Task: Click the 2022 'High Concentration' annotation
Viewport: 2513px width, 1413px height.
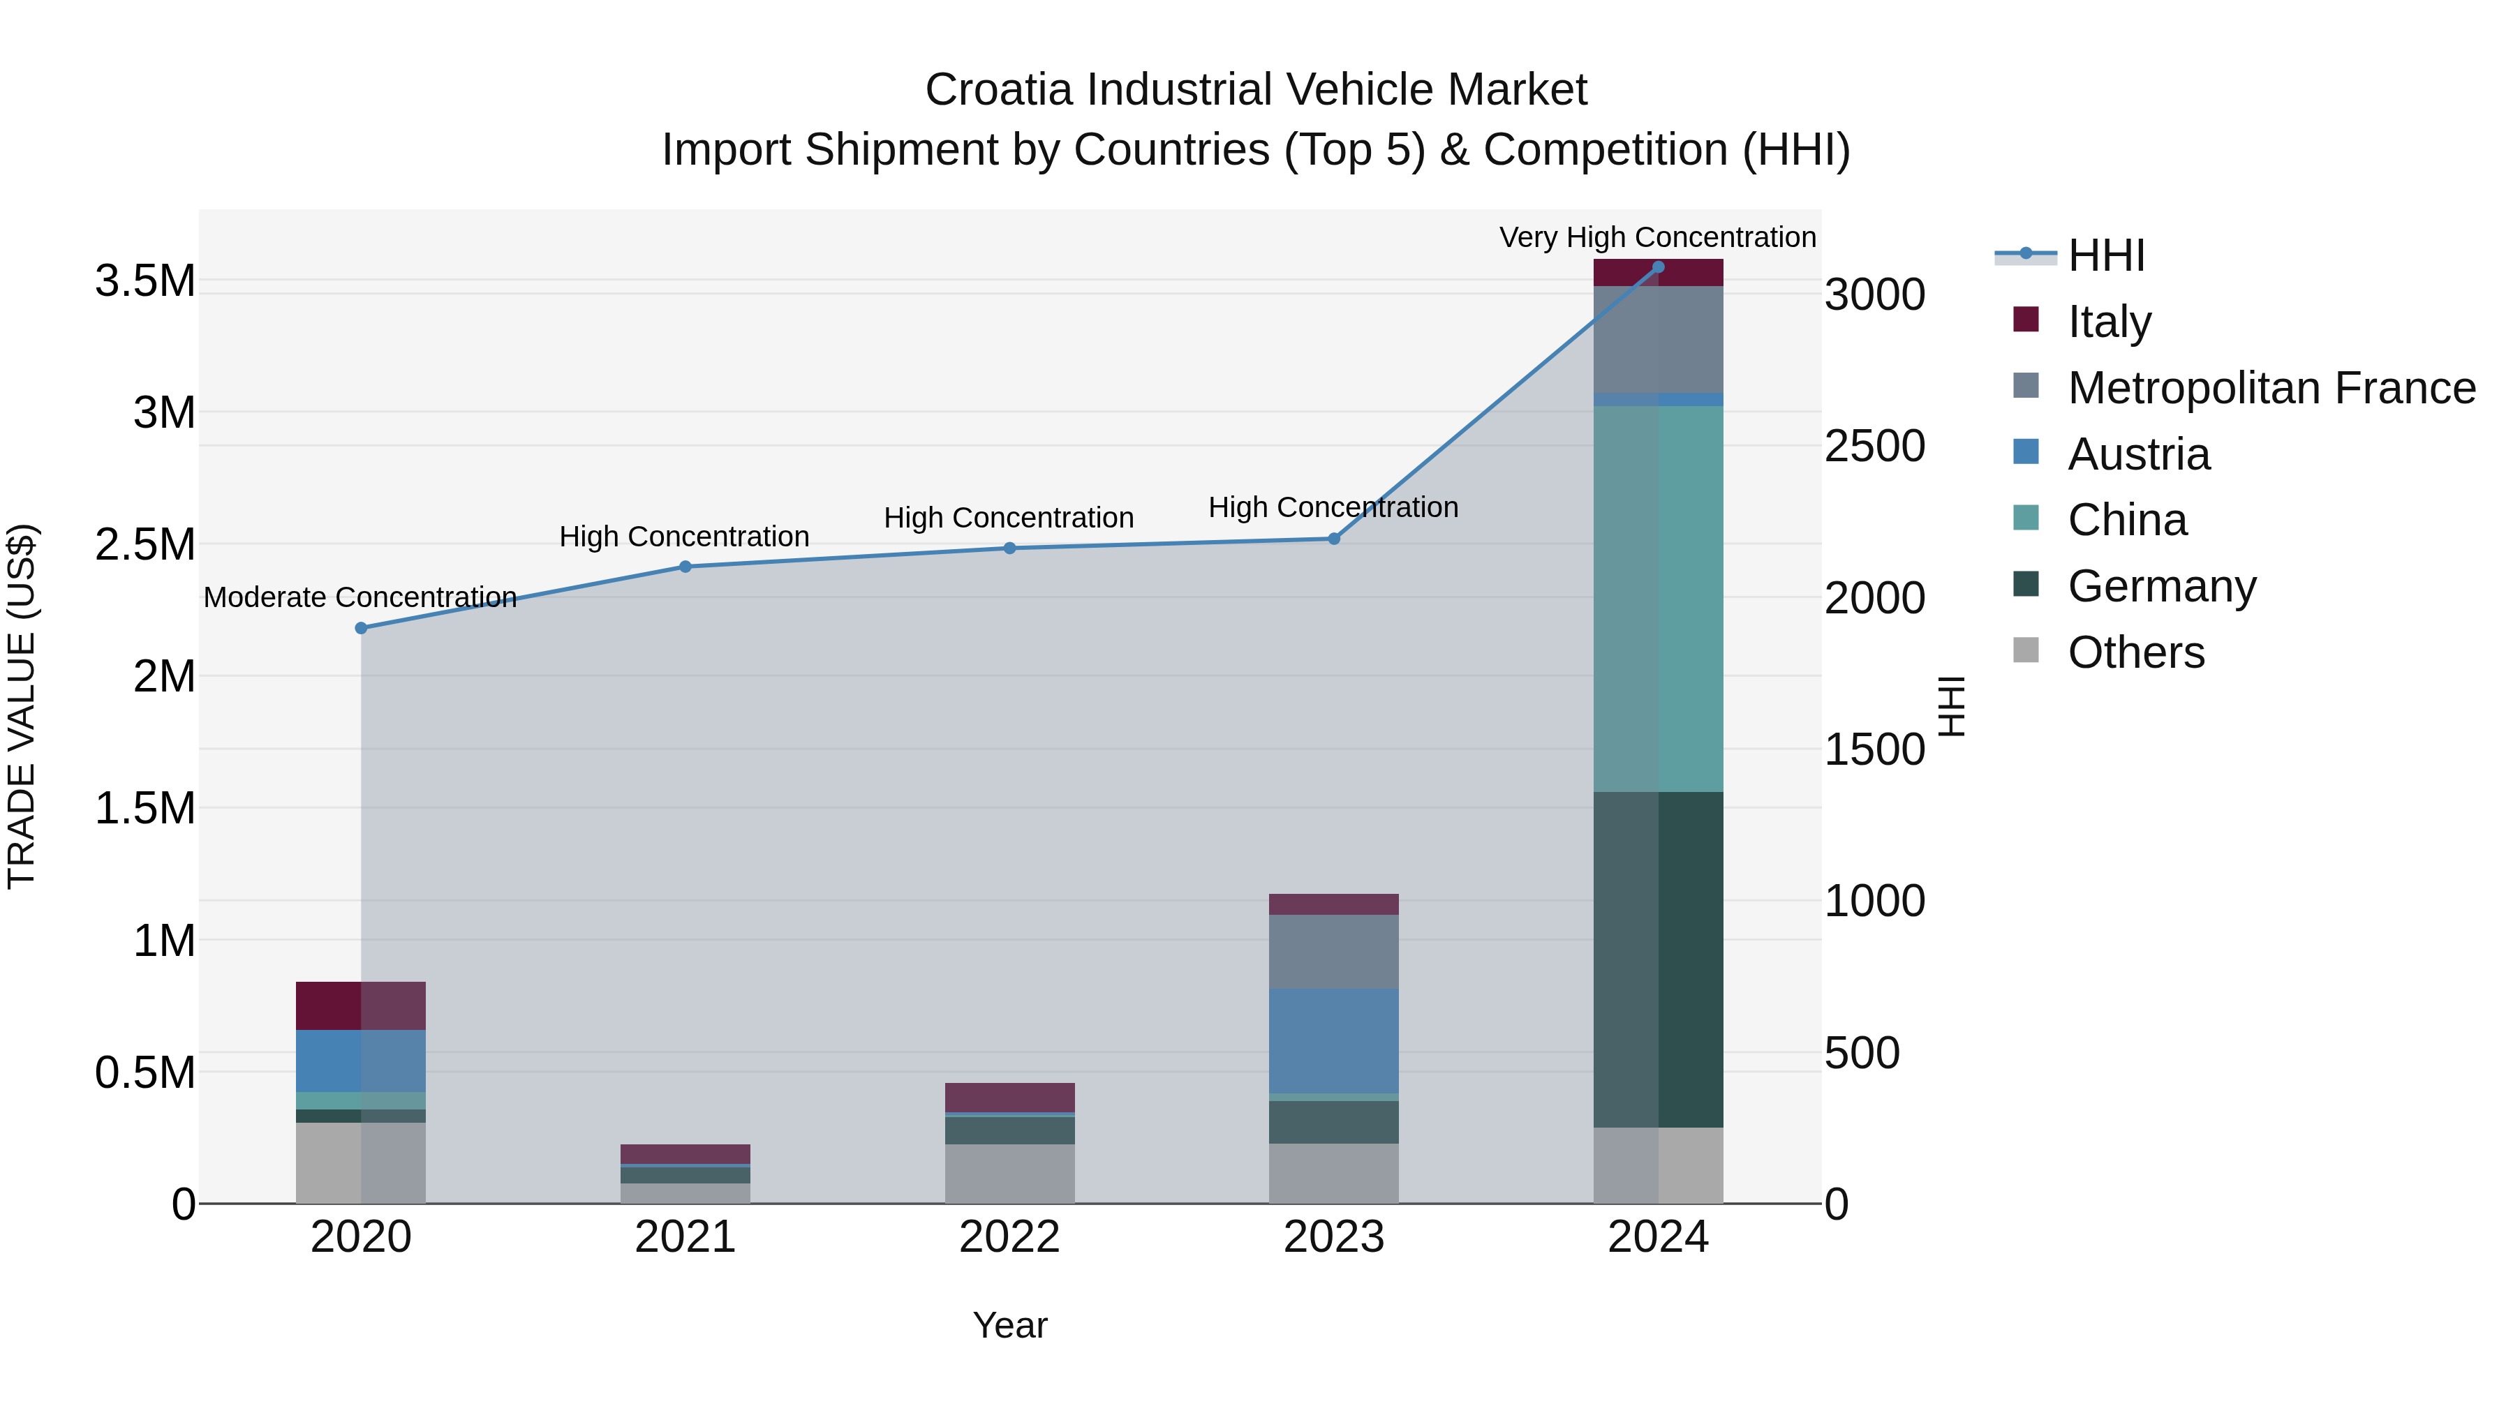Action: [1009, 518]
